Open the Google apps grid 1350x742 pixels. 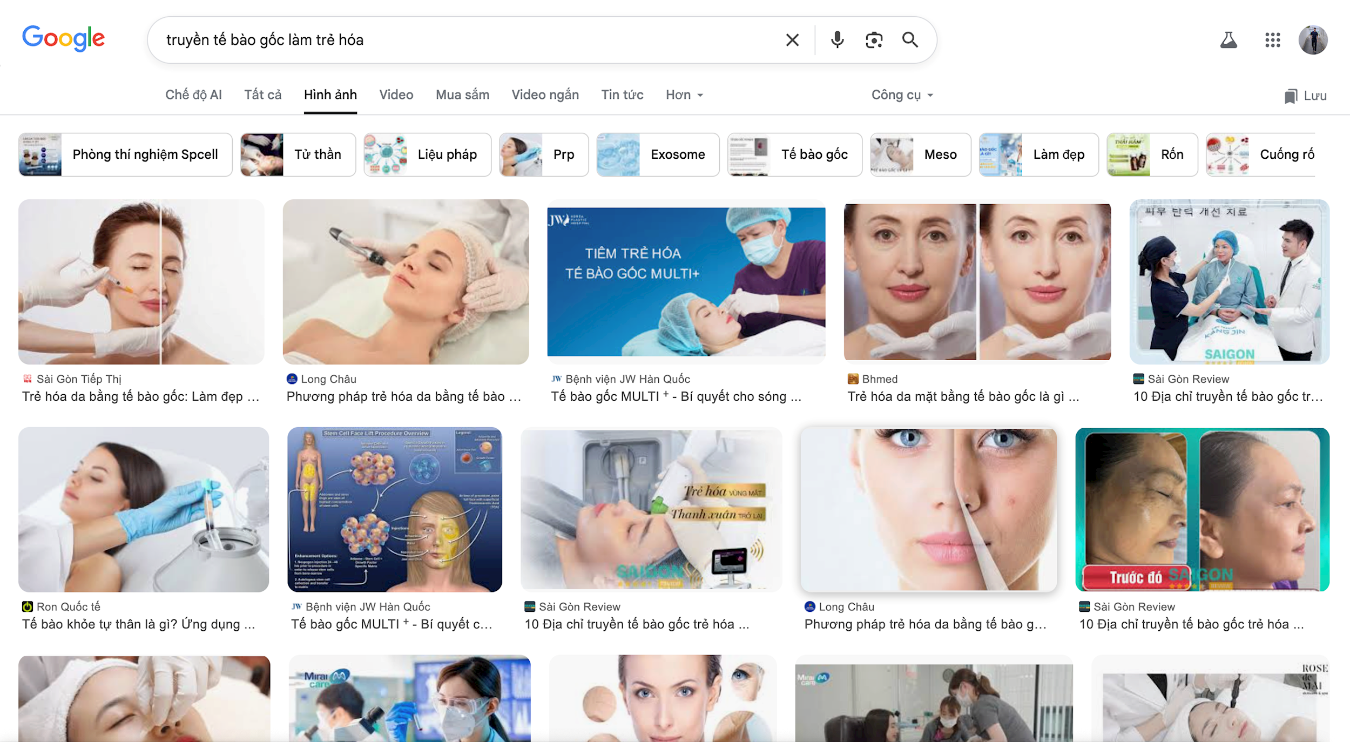click(1272, 40)
